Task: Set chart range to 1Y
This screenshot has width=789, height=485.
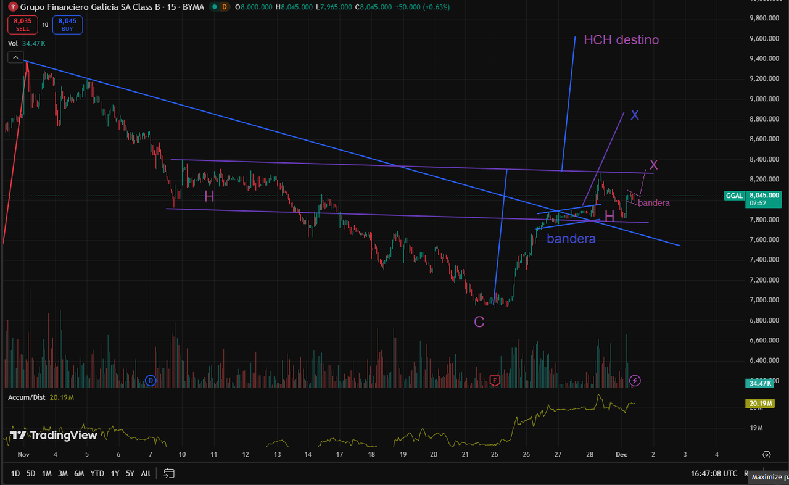Action: tap(115, 473)
